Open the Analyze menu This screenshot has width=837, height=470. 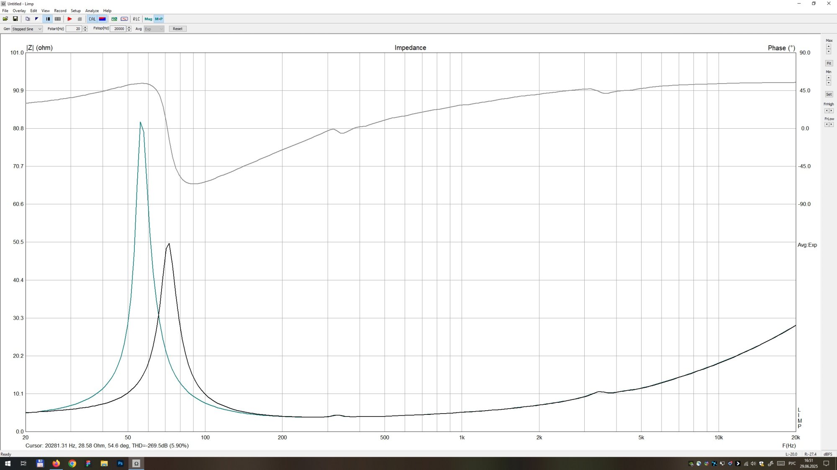(92, 11)
